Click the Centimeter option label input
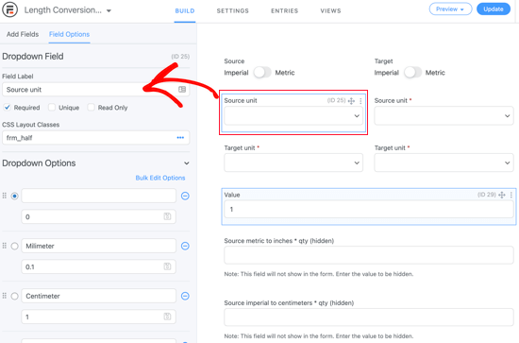 99,296
